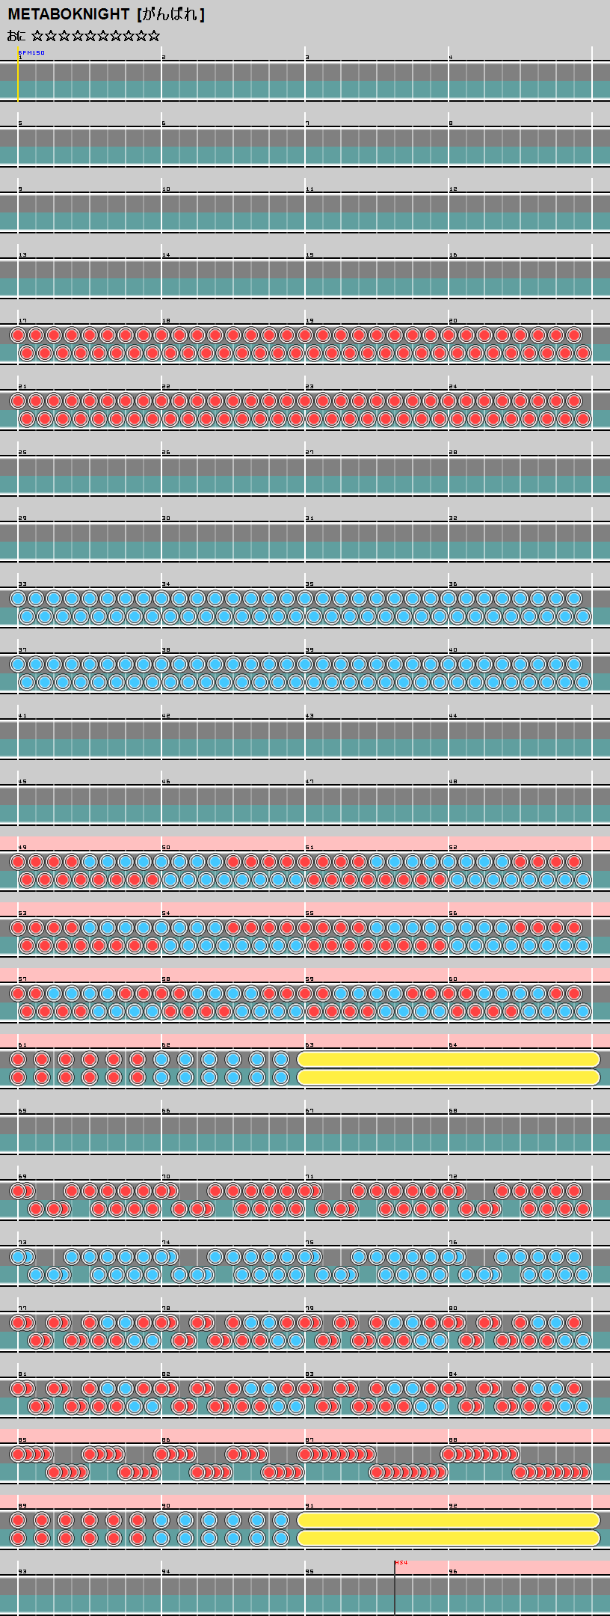Viewport: 610px width, 1616px height.
Task: Click measure number 69 label
Action: click(x=22, y=1177)
